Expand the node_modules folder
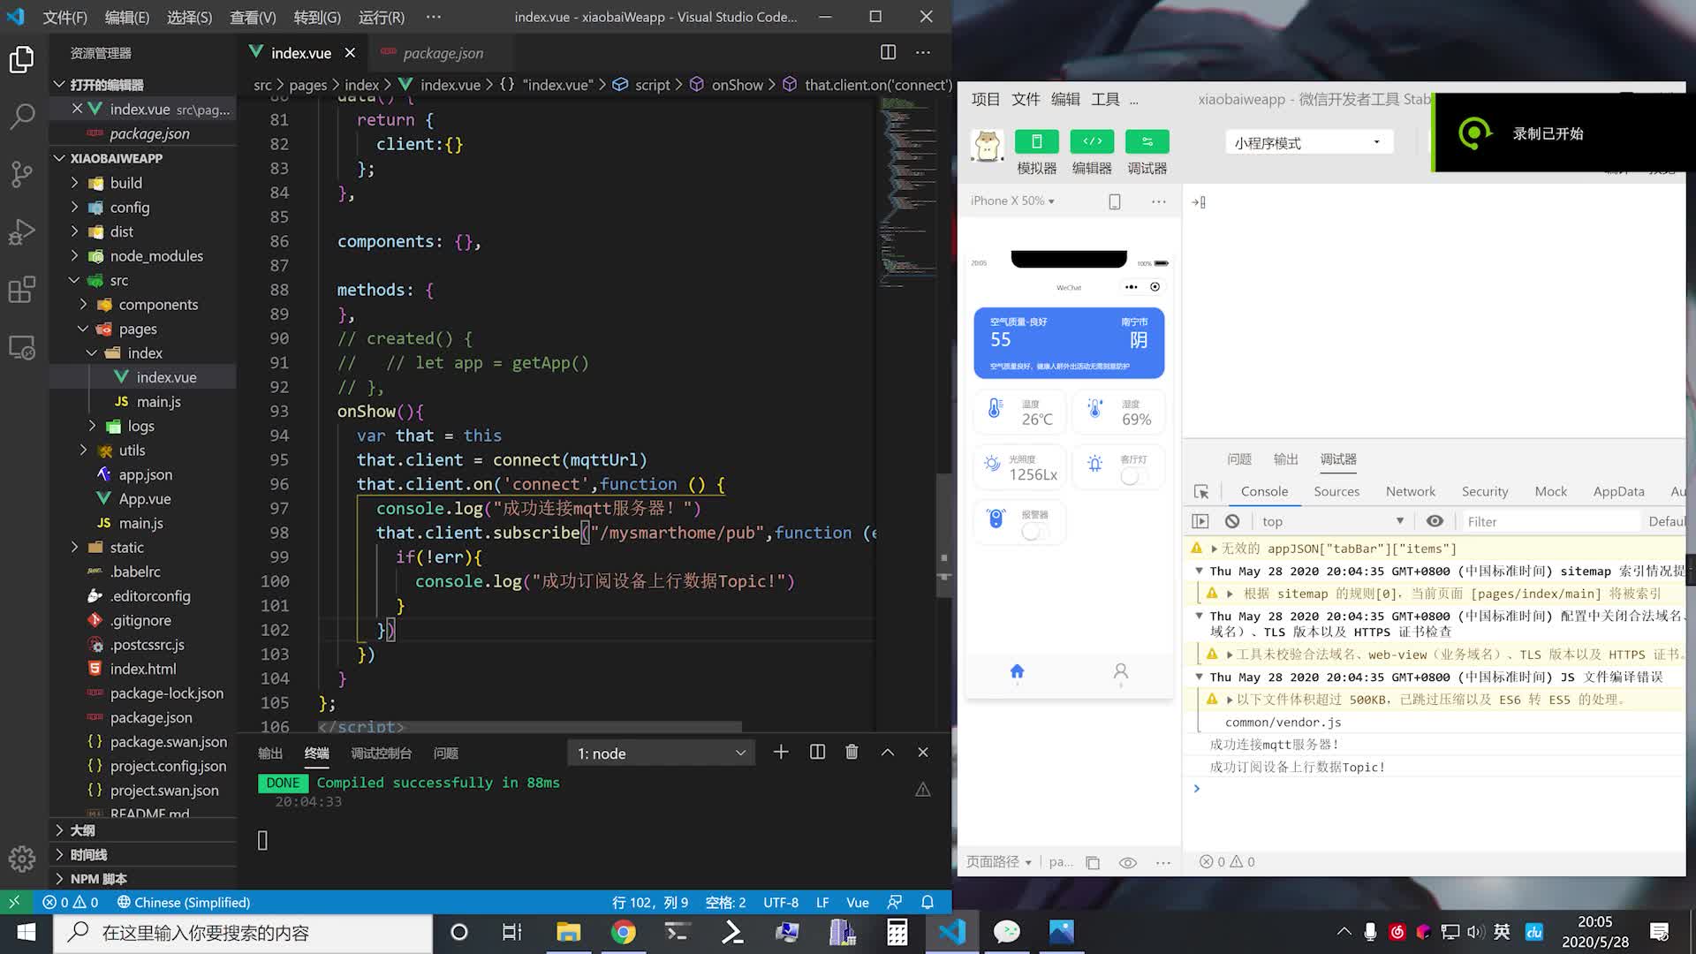 click(156, 256)
